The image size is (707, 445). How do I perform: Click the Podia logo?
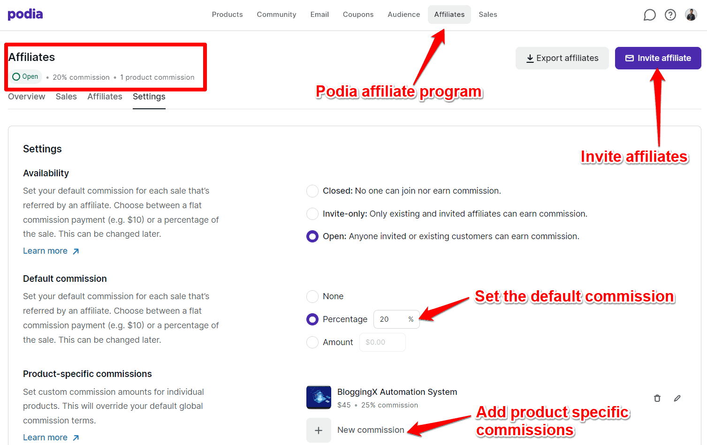(x=25, y=14)
